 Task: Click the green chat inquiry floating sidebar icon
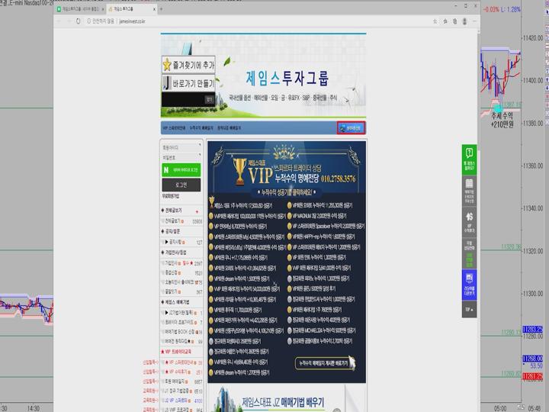pyautogui.click(x=469, y=159)
